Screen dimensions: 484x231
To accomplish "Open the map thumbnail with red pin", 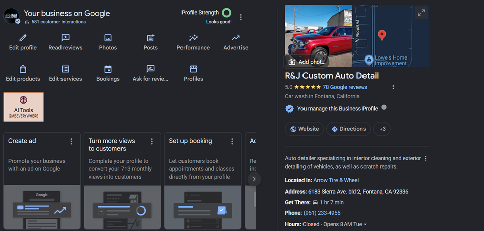I will pos(391,35).
